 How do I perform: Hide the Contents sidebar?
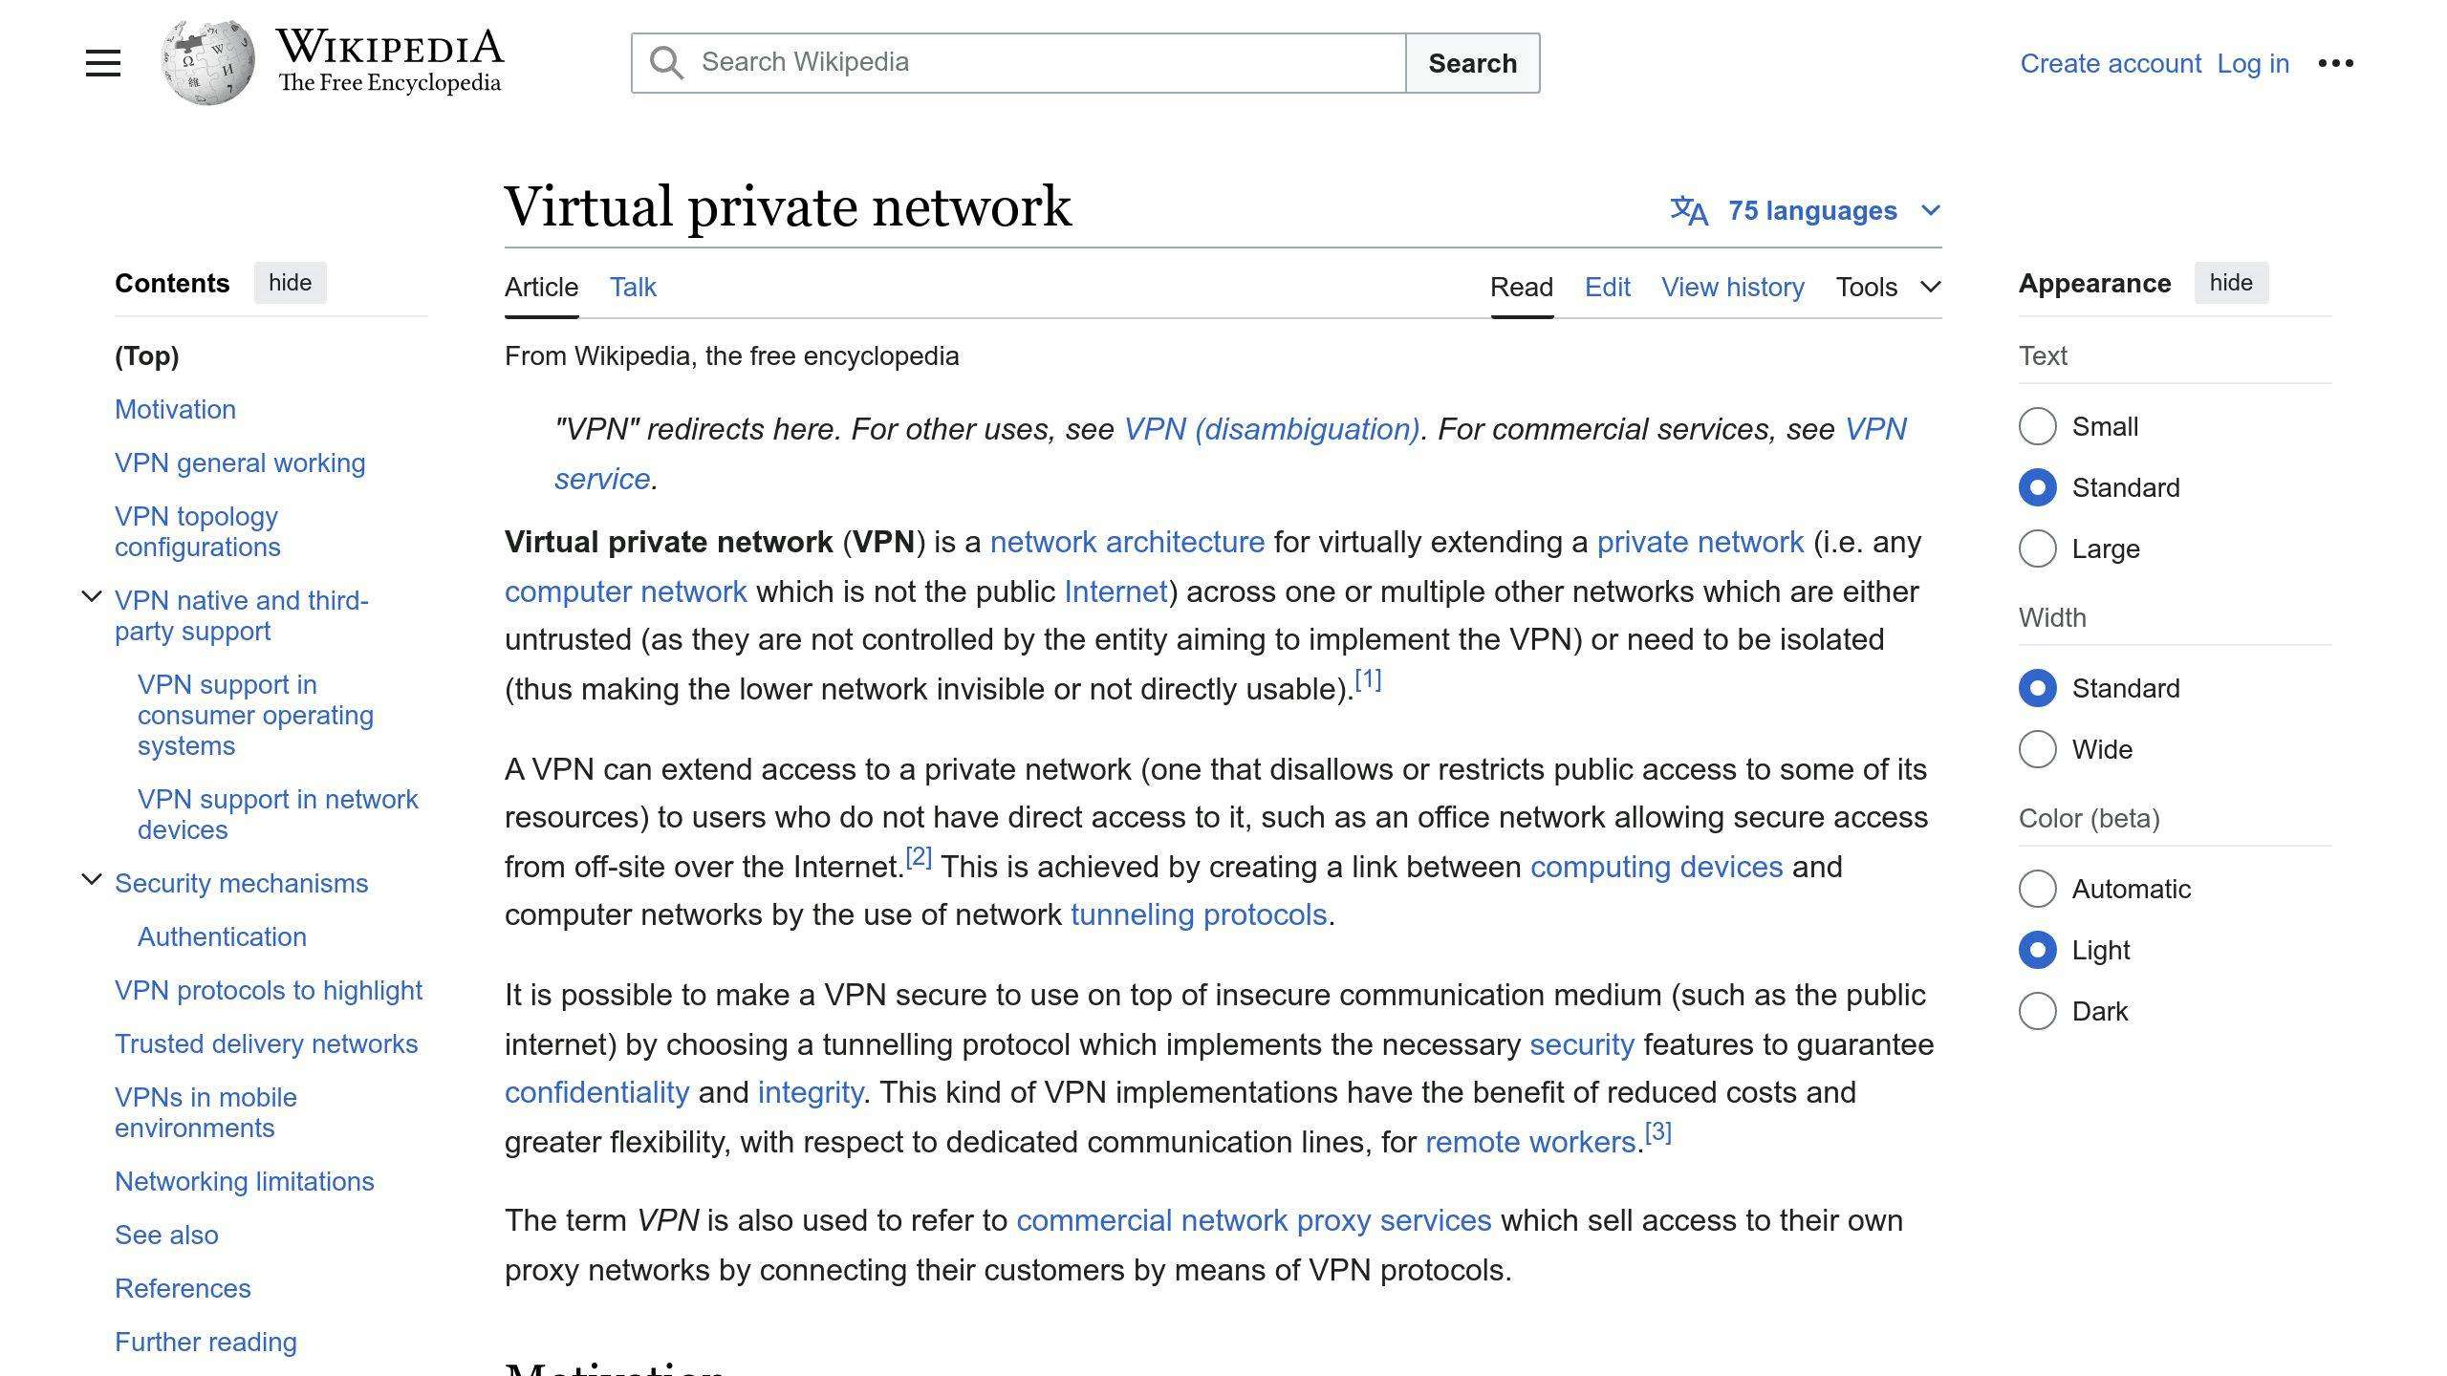pyautogui.click(x=290, y=283)
